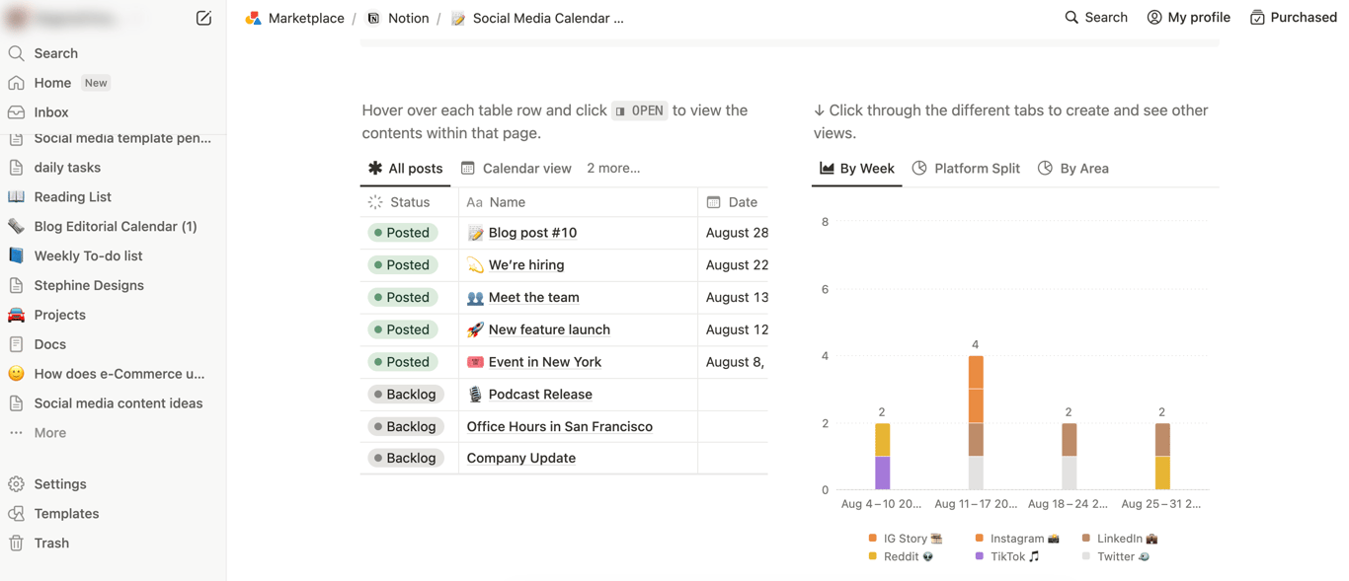Select the Platform Split tab
The height and width of the screenshot is (581, 1349).
coord(966,168)
